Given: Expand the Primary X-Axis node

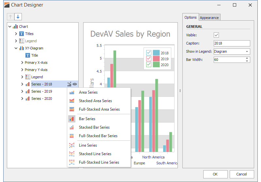Looking at the screenshot, I should tap(22, 63).
